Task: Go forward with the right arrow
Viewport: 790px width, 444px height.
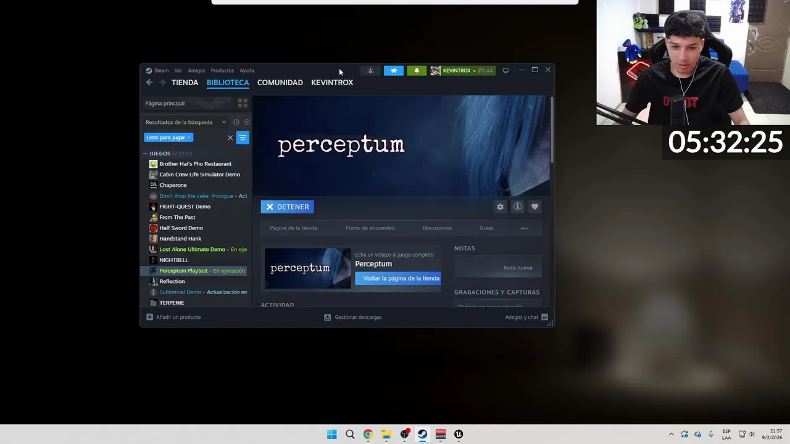Action: click(162, 83)
